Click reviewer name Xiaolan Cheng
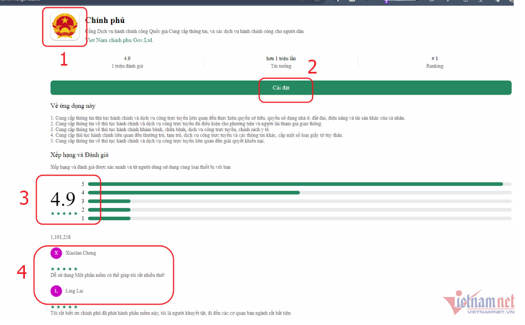The height and width of the screenshot is (325, 525). [81, 253]
